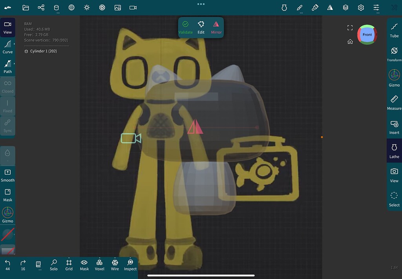The width and height of the screenshot is (402, 279).
Task: Toggle the Grid visibility
Action: coord(69,264)
